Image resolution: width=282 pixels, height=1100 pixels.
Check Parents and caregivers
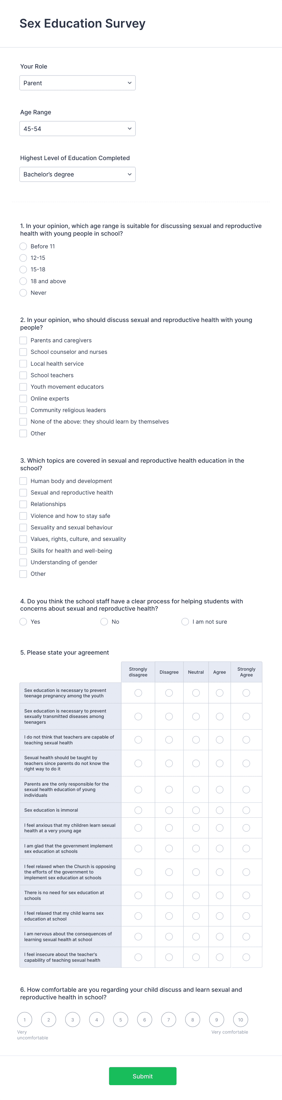click(23, 340)
